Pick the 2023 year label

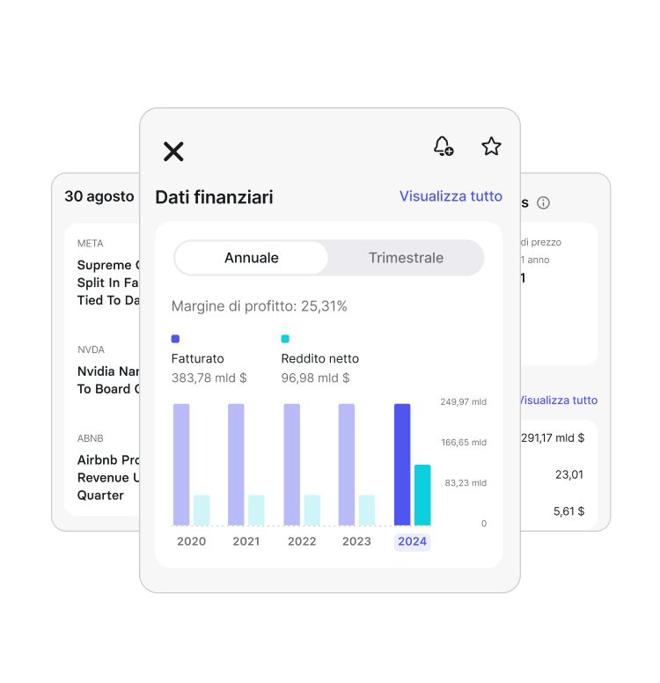pyautogui.click(x=356, y=541)
